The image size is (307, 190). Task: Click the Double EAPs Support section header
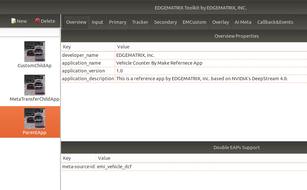point(237,147)
